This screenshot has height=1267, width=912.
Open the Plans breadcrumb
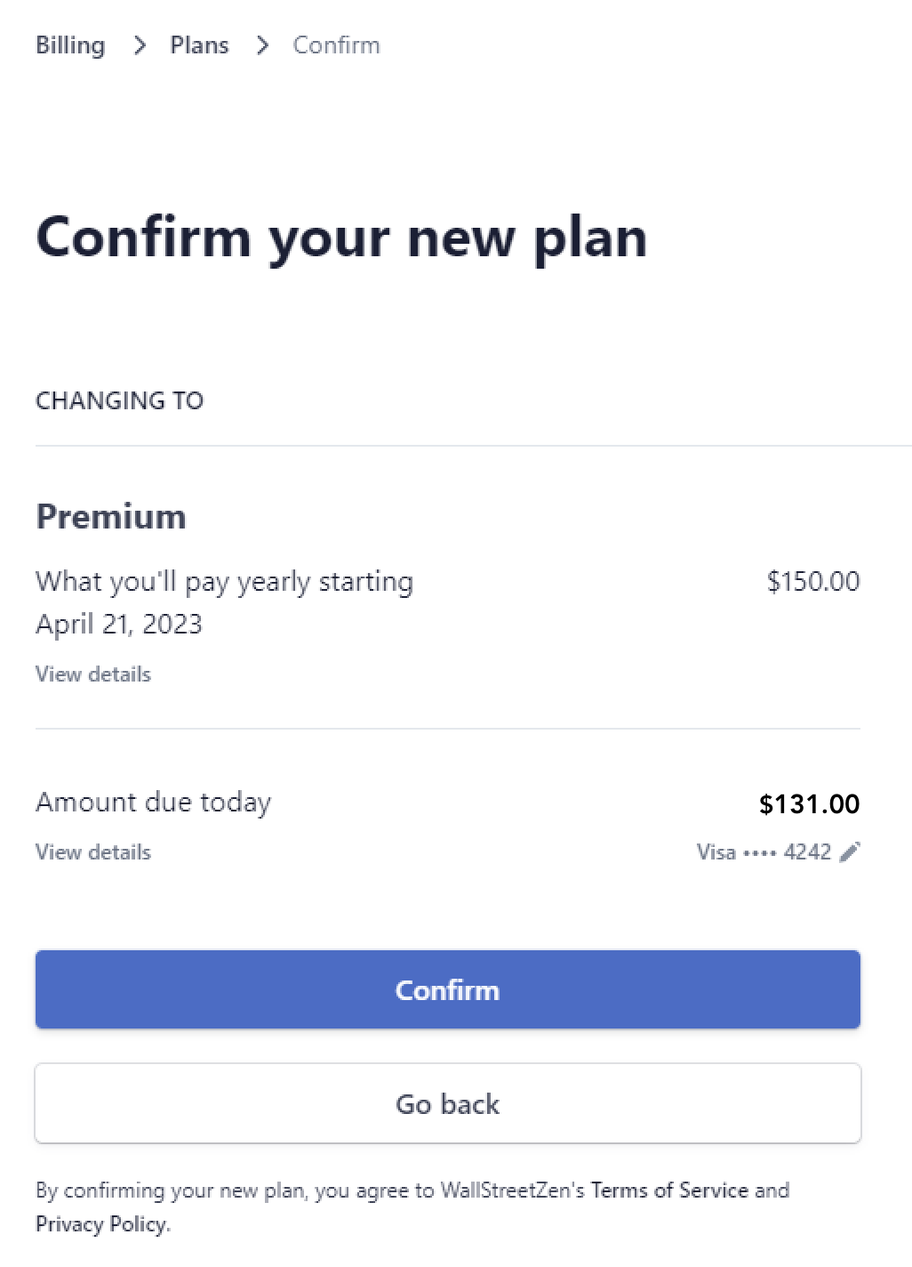[199, 45]
